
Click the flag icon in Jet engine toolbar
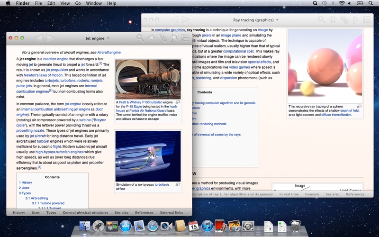coord(174,38)
